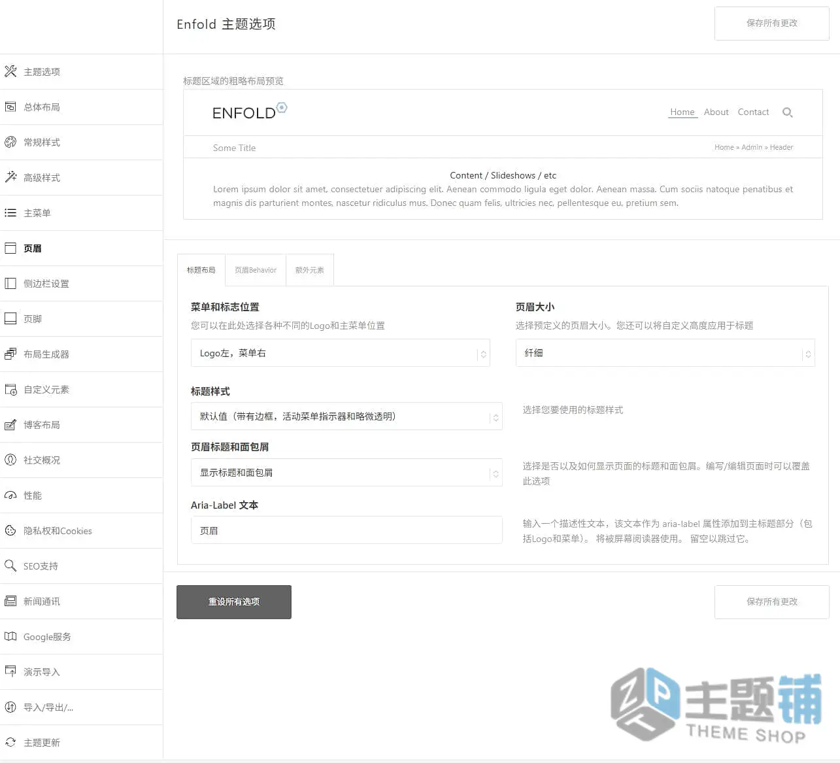The height and width of the screenshot is (763, 840).
Task: Switch to the 页眉Behavior tab
Action: [x=256, y=270]
